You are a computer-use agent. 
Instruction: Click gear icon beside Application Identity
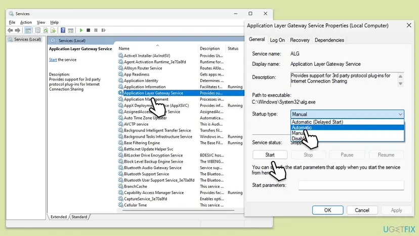click(x=120, y=81)
